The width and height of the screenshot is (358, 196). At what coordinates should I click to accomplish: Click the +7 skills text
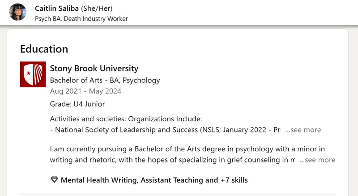tap(234, 180)
